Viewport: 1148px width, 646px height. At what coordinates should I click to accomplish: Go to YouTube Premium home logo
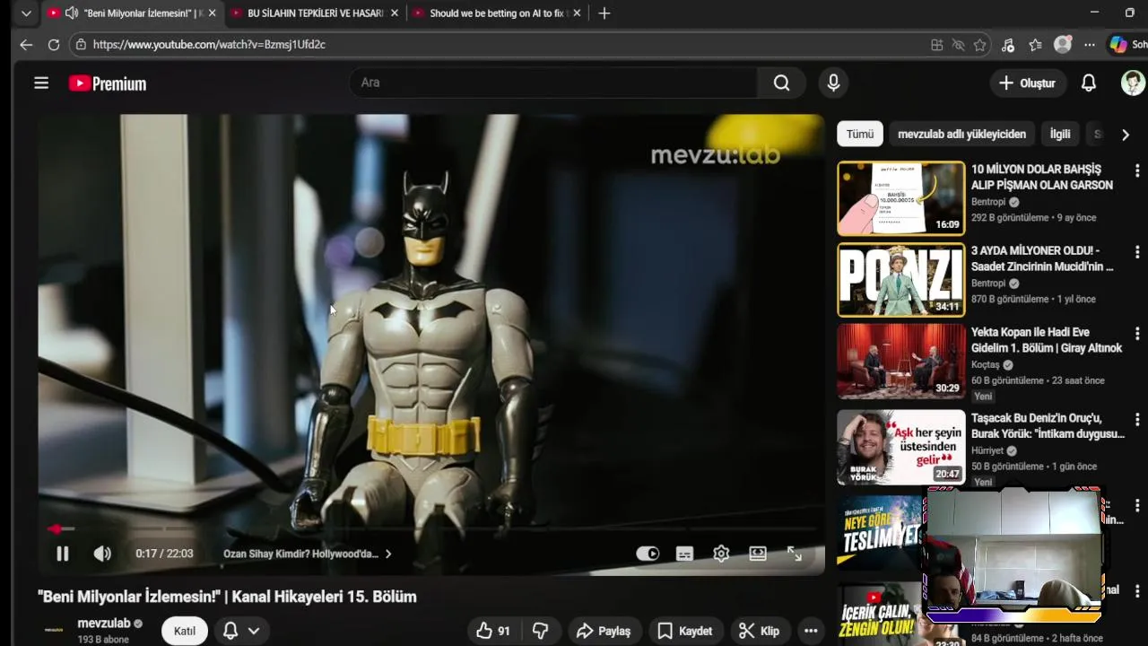pos(108,83)
